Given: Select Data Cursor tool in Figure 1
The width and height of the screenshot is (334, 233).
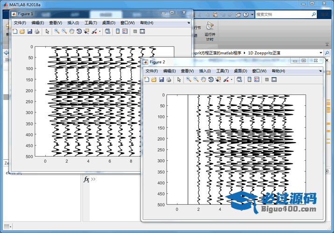Looking at the screenshot, I should coord(86,31).
